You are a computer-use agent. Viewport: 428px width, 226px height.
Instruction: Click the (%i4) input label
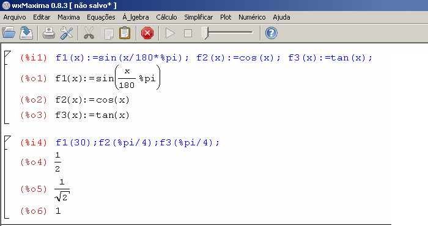[x=34, y=142]
